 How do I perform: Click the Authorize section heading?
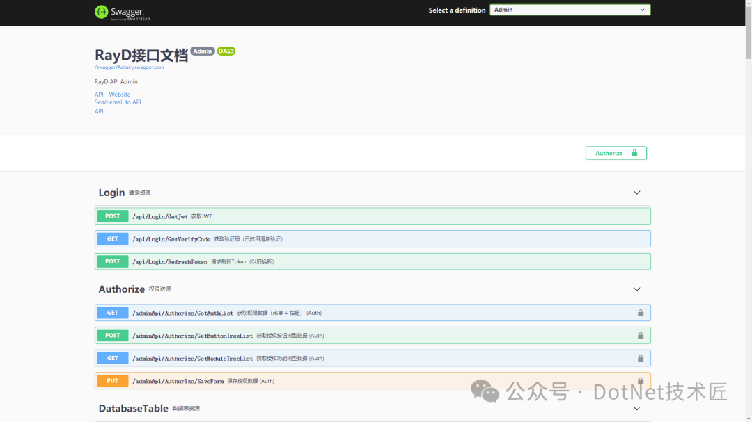tap(121, 289)
